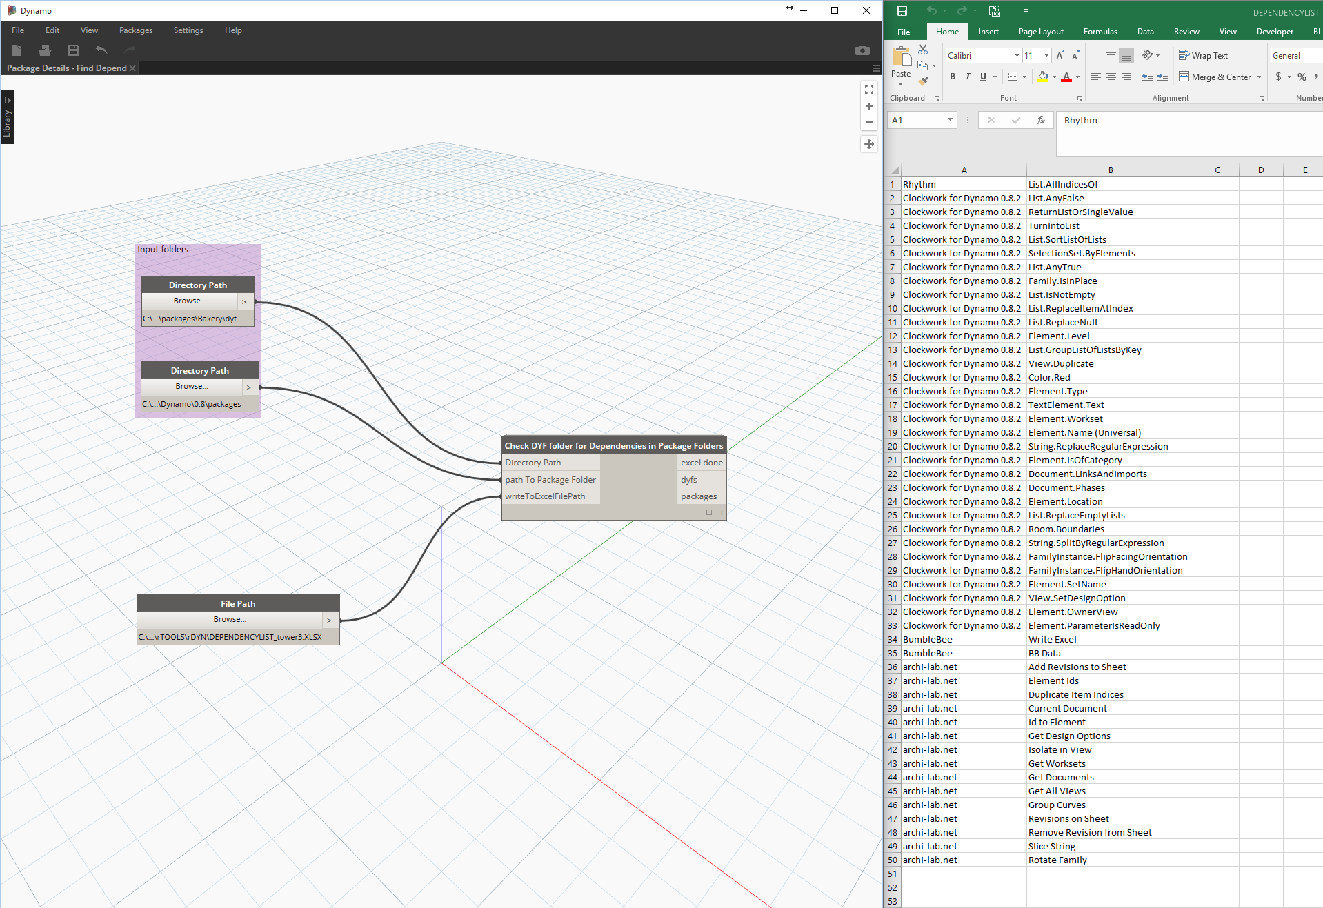Open the Dynamo Library side panel
This screenshot has height=908, width=1323.
click(8, 117)
